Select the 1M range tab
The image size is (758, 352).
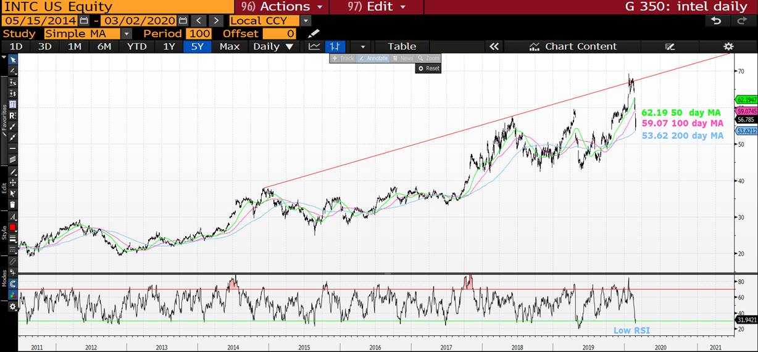pos(75,46)
